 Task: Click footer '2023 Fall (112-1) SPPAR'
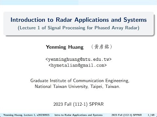127,115
